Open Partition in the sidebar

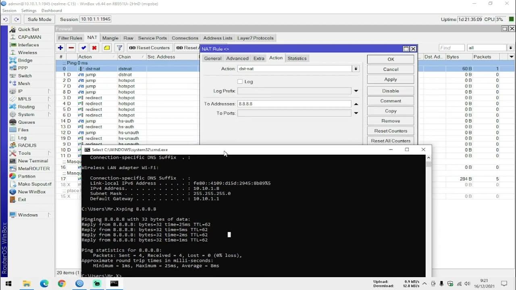27,176
